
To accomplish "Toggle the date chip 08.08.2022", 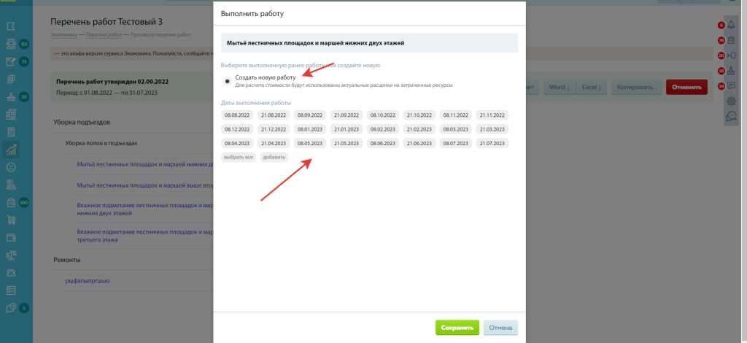I will [x=237, y=115].
